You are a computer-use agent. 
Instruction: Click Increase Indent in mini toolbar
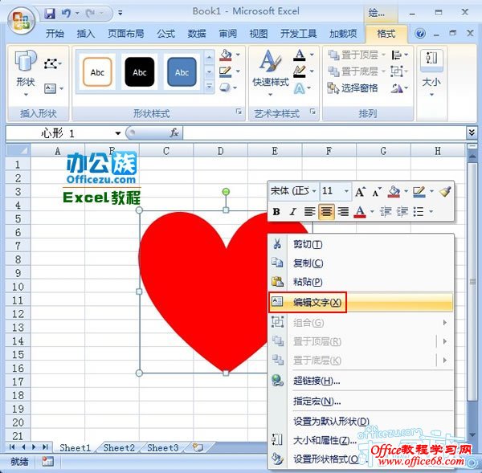[x=402, y=211]
